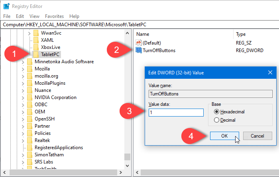Click the Mozilla folder icon

click(29, 69)
